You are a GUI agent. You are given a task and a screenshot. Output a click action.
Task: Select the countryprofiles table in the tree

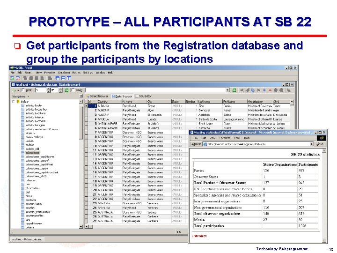tap(34, 216)
